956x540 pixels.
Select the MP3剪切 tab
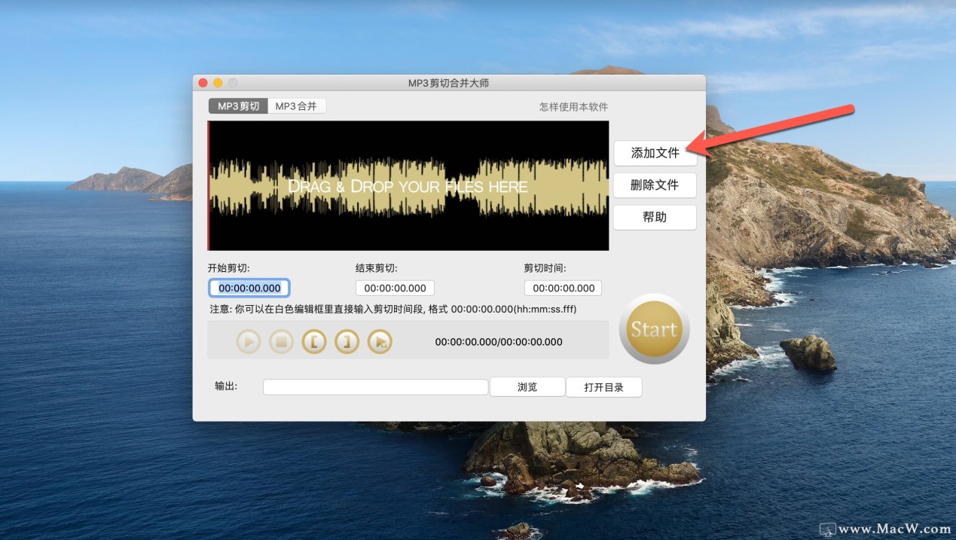pos(238,106)
